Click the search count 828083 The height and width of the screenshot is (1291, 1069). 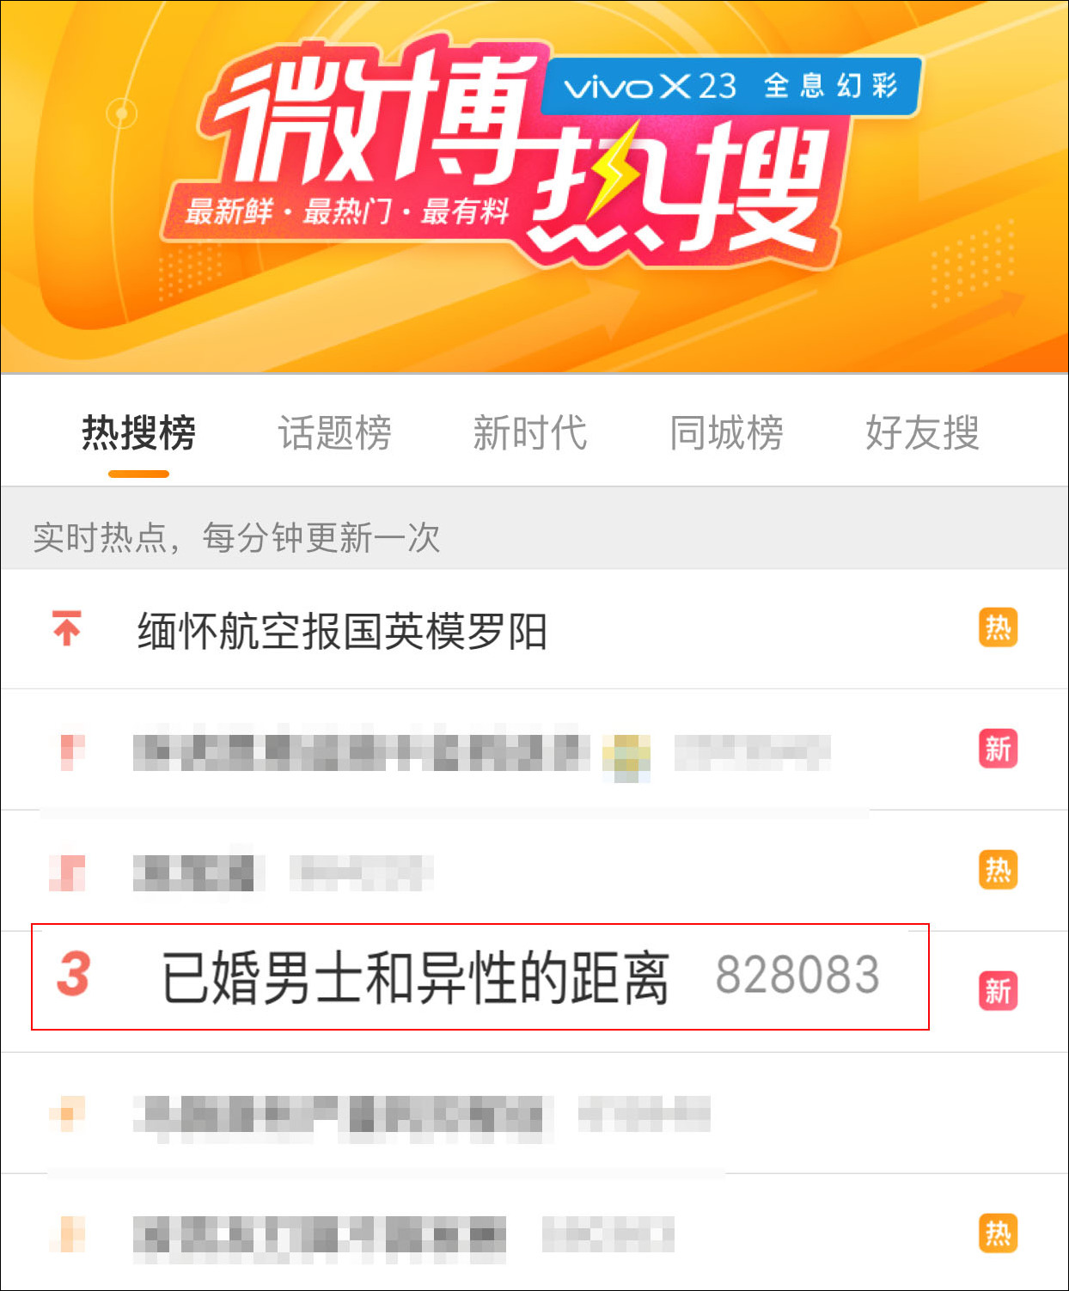797,976
